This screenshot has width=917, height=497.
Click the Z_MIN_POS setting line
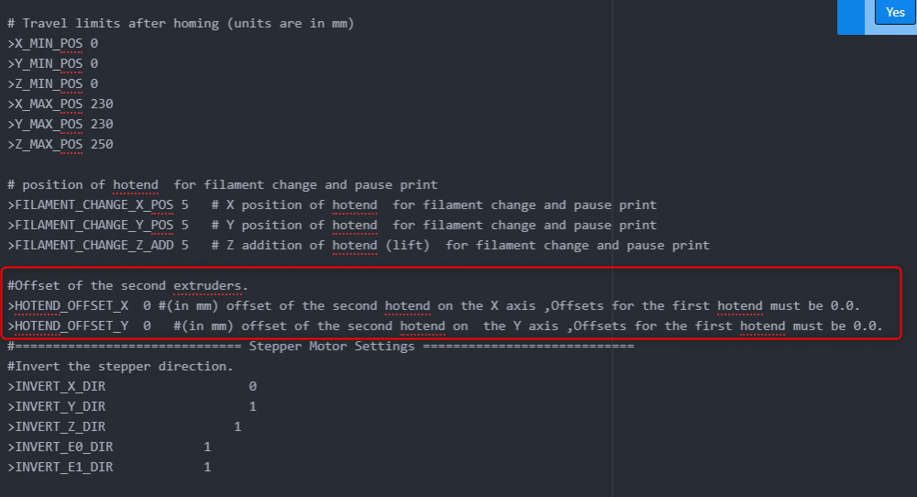[x=53, y=84]
